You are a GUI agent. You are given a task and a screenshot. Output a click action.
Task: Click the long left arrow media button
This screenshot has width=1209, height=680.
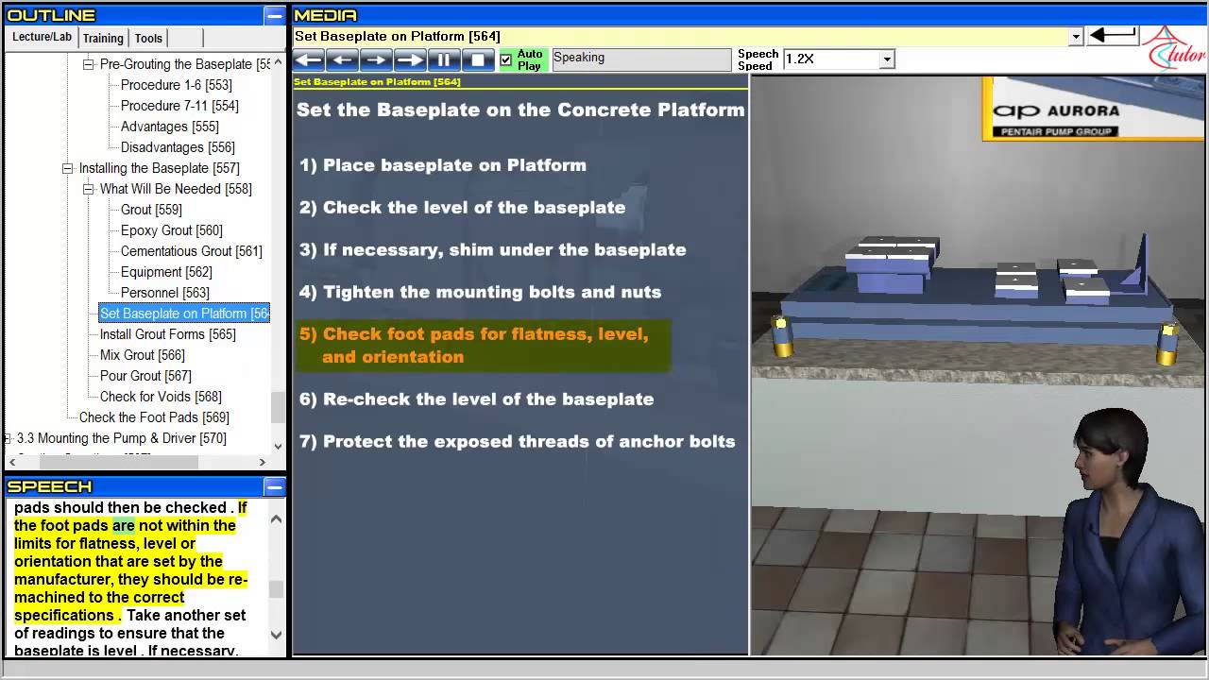point(309,59)
